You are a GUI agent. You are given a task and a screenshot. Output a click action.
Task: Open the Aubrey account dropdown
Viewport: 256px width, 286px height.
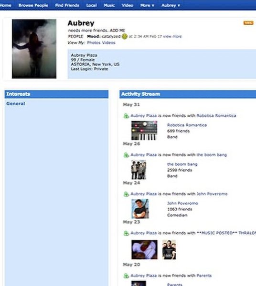tap(171, 5)
